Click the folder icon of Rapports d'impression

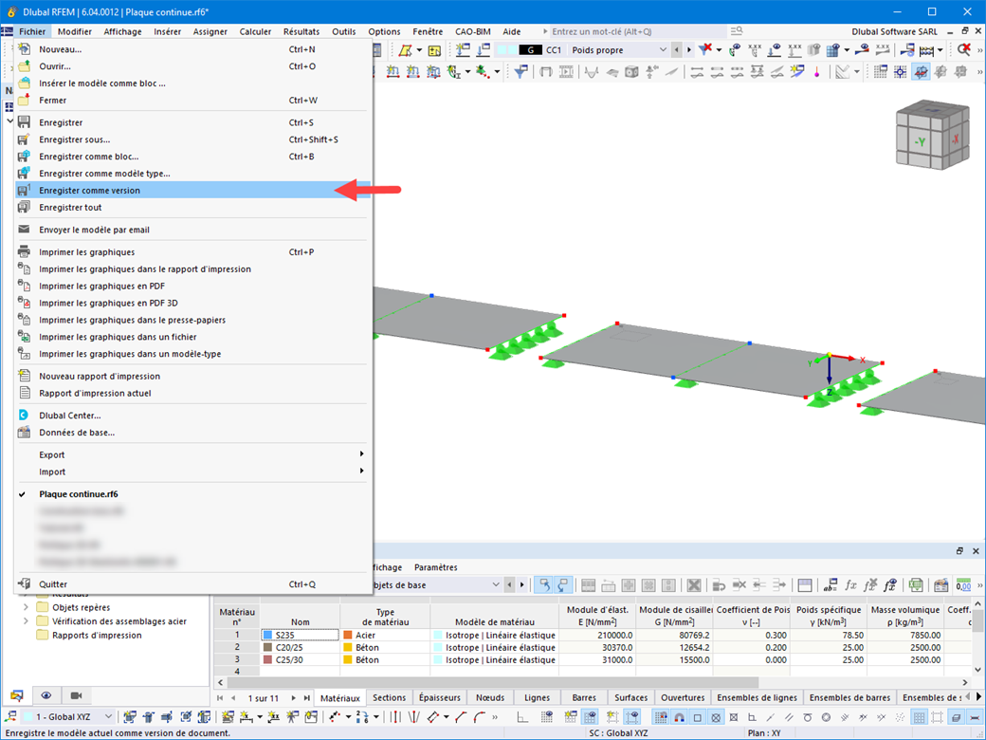coord(43,635)
